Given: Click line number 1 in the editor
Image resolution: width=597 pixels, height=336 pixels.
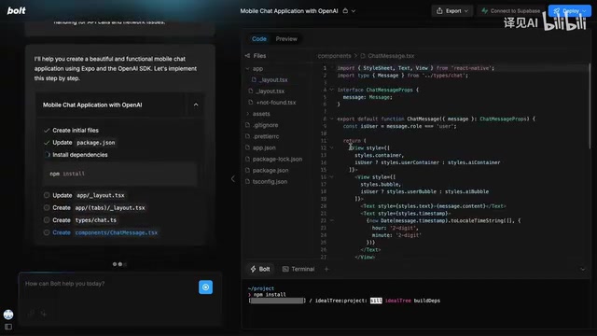Looking at the screenshot, I should pos(325,68).
